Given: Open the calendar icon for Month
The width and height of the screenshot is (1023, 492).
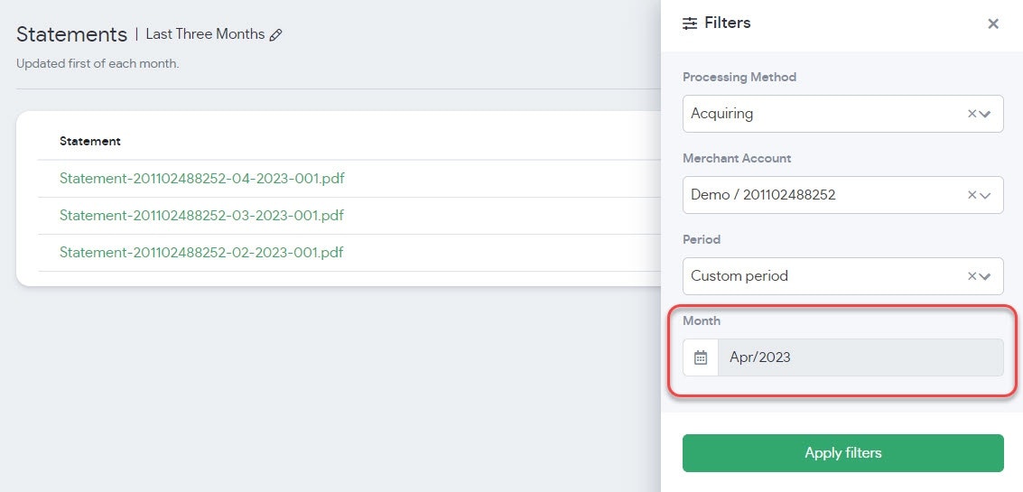Looking at the screenshot, I should click(x=701, y=357).
